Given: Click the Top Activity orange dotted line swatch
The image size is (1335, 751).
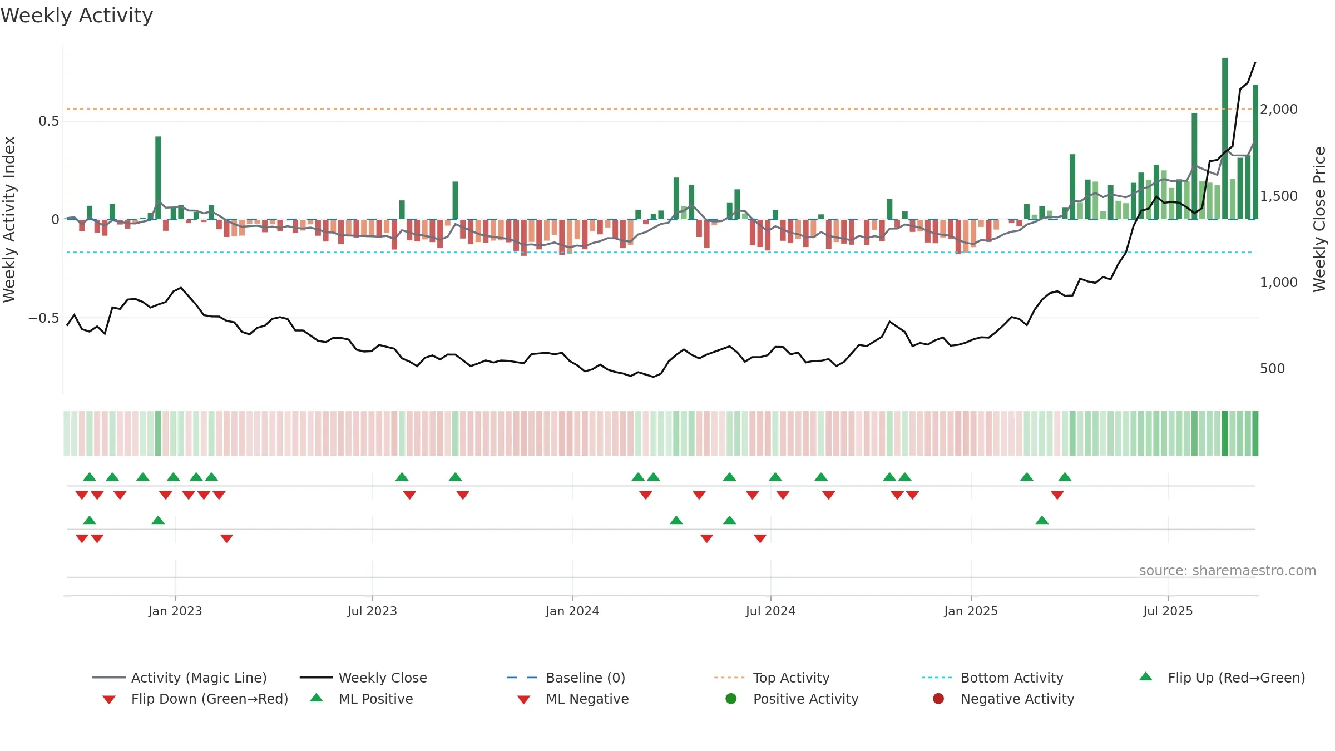Looking at the screenshot, I should tap(729, 678).
